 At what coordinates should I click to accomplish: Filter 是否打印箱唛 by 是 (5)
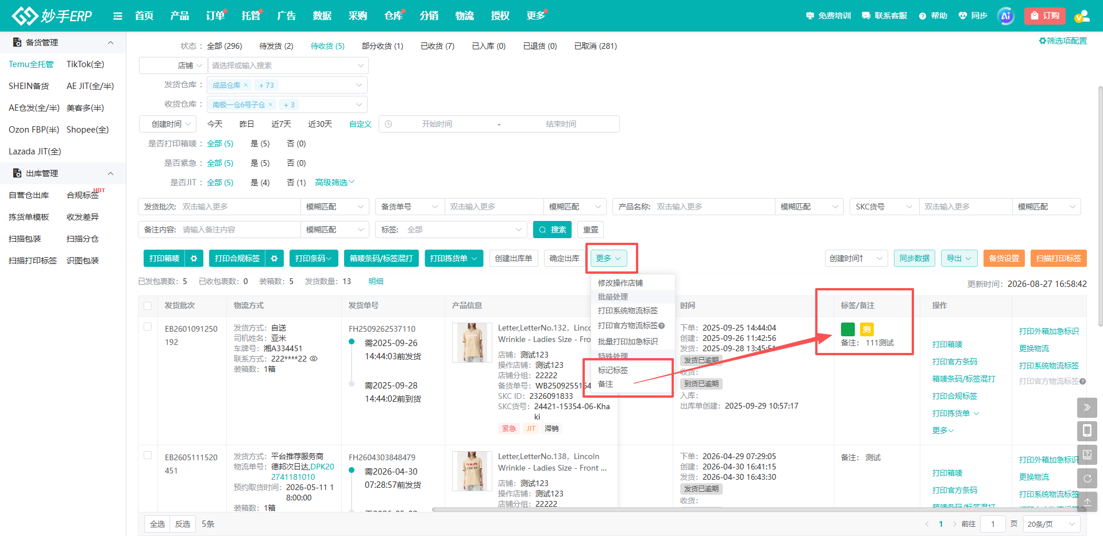tap(260, 143)
